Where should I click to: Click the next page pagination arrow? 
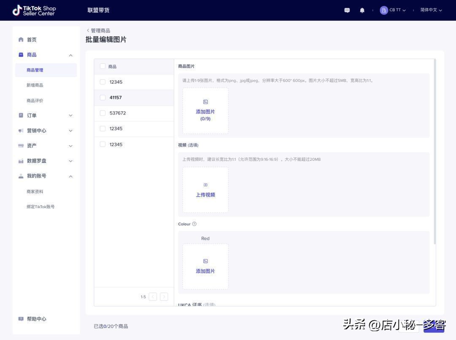coord(163,296)
